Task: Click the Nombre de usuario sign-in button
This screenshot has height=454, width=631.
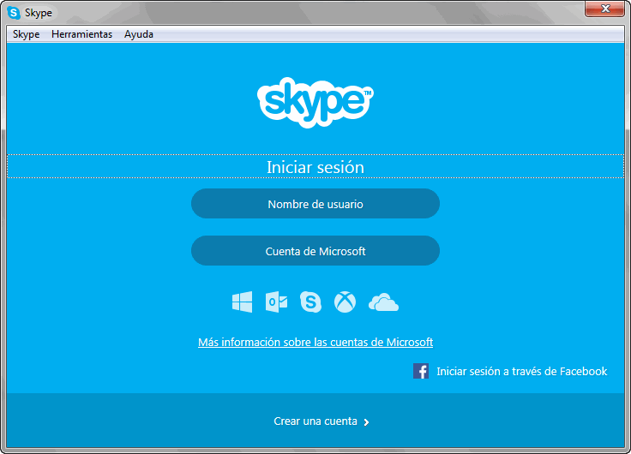Action: click(315, 204)
